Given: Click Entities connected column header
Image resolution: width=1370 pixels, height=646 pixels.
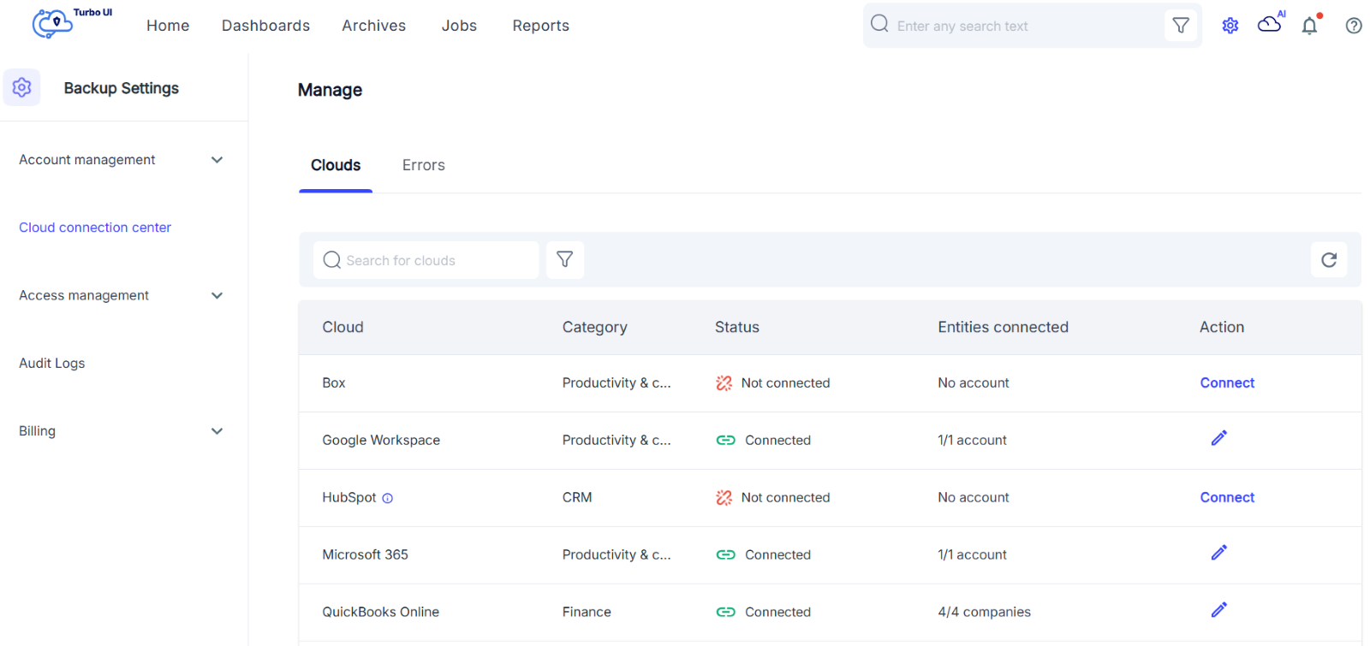Looking at the screenshot, I should pos(1003,327).
